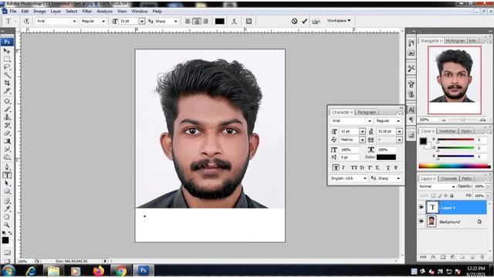The width and height of the screenshot is (494, 278).
Task: Toggle Strikethrough in Character panel
Action: (396, 168)
